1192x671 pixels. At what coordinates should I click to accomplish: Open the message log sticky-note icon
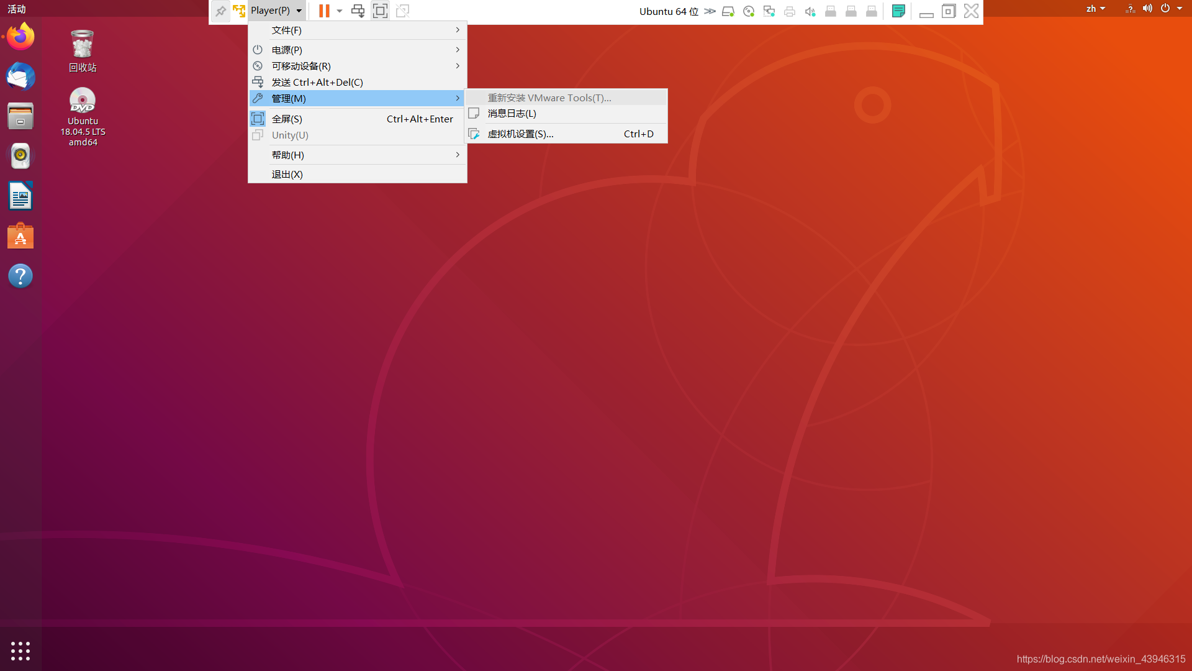tap(898, 11)
